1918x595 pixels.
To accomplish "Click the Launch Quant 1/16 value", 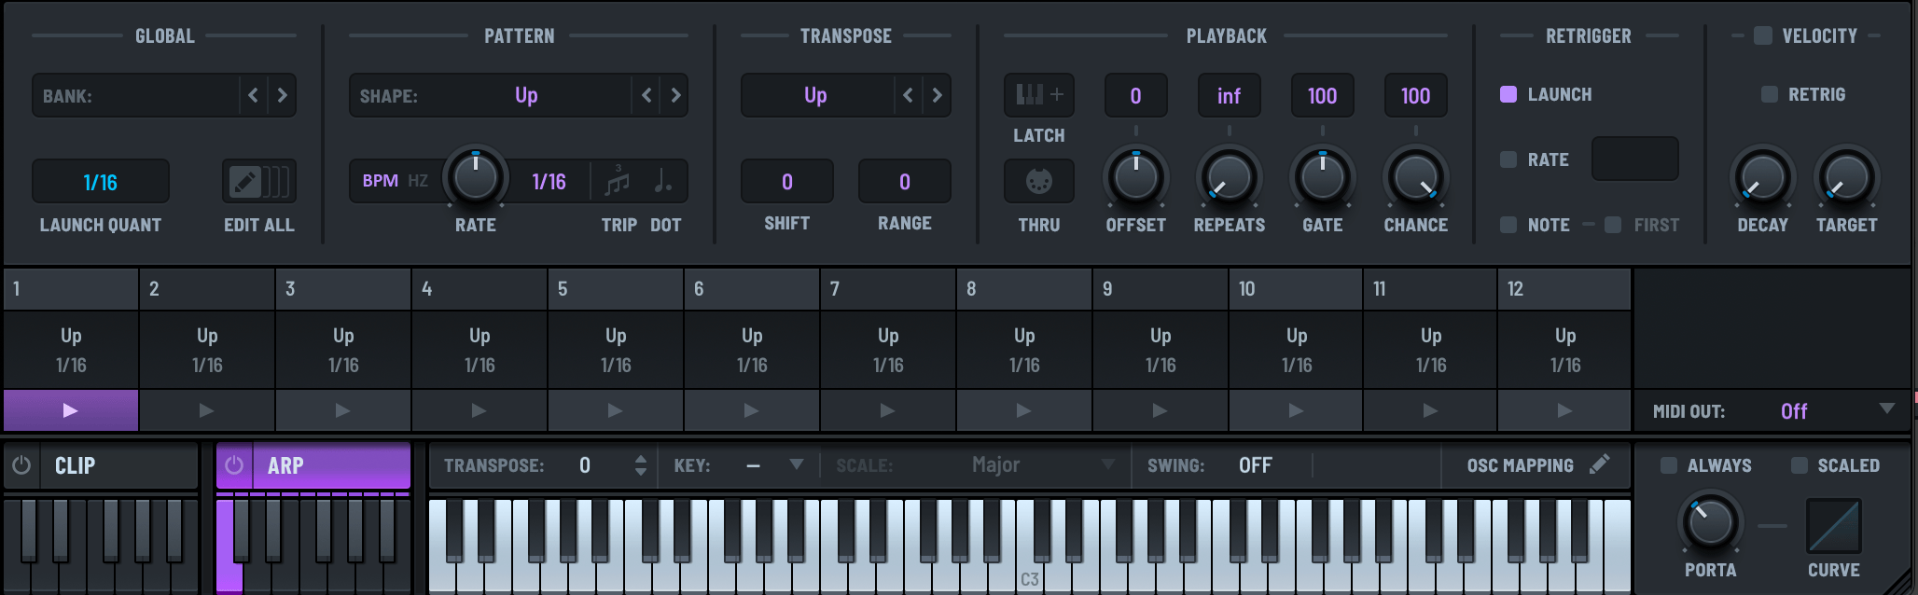I will coord(101,182).
